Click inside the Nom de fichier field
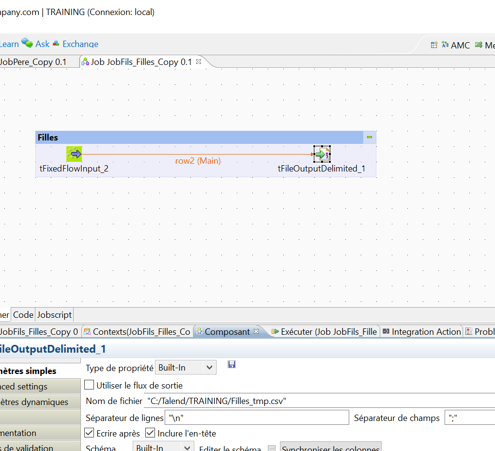The height and width of the screenshot is (451, 495). pos(242,401)
